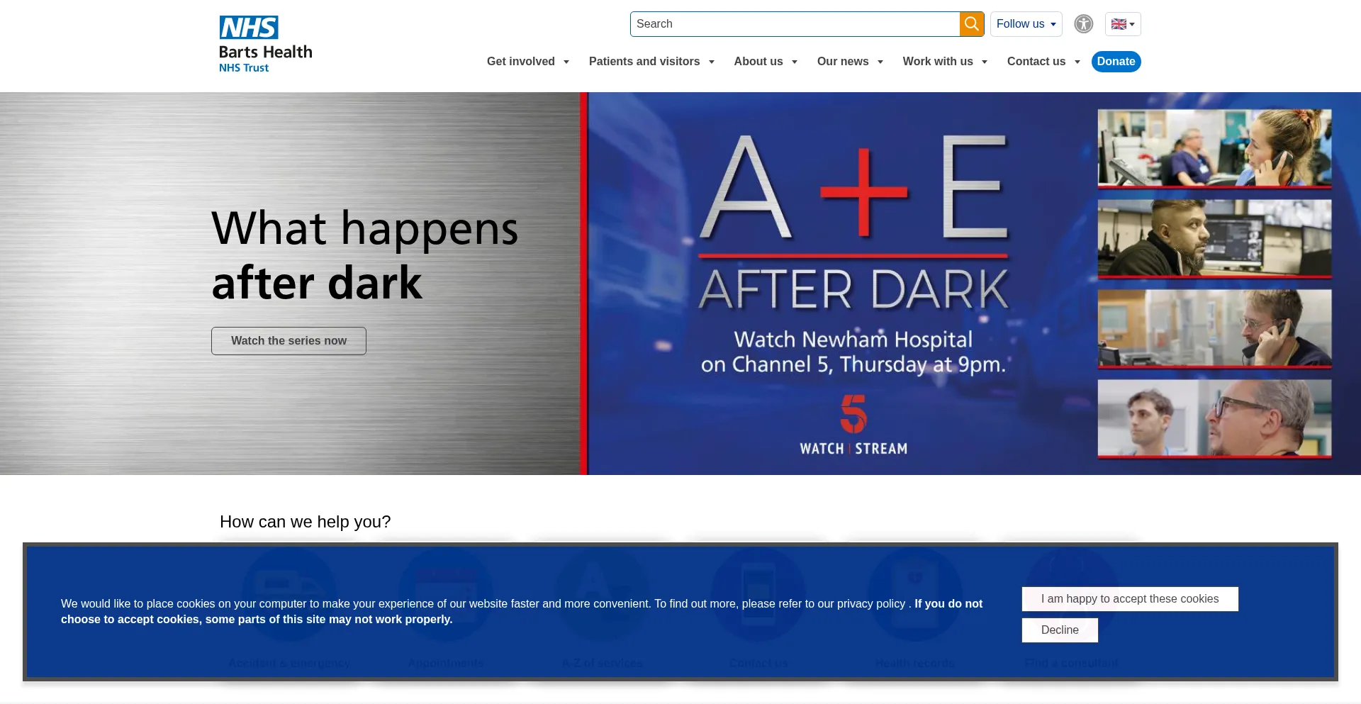Click the Watch the series now button
Screen dimensions: 1361x704
point(289,341)
